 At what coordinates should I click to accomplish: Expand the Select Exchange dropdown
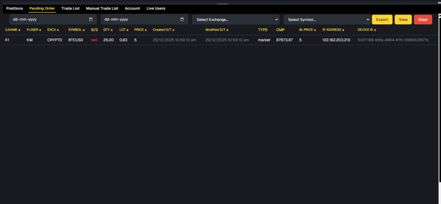(x=236, y=19)
